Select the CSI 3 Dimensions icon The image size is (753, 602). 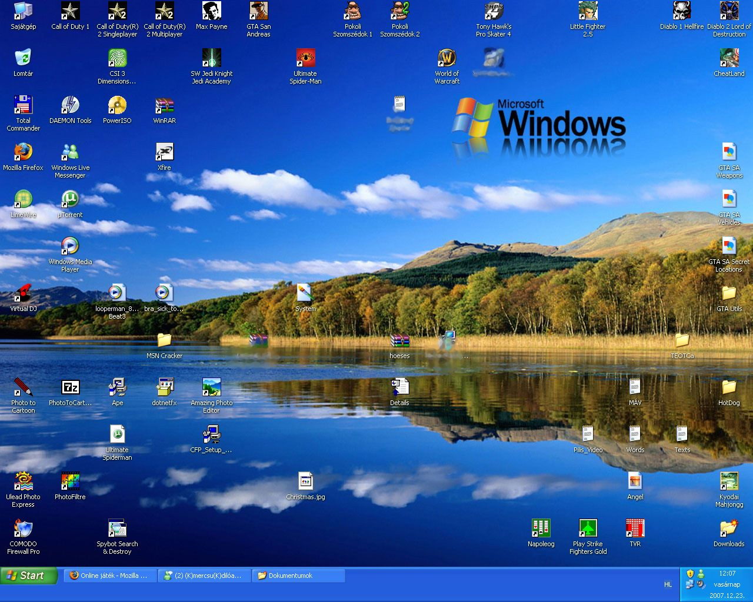[117, 67]
